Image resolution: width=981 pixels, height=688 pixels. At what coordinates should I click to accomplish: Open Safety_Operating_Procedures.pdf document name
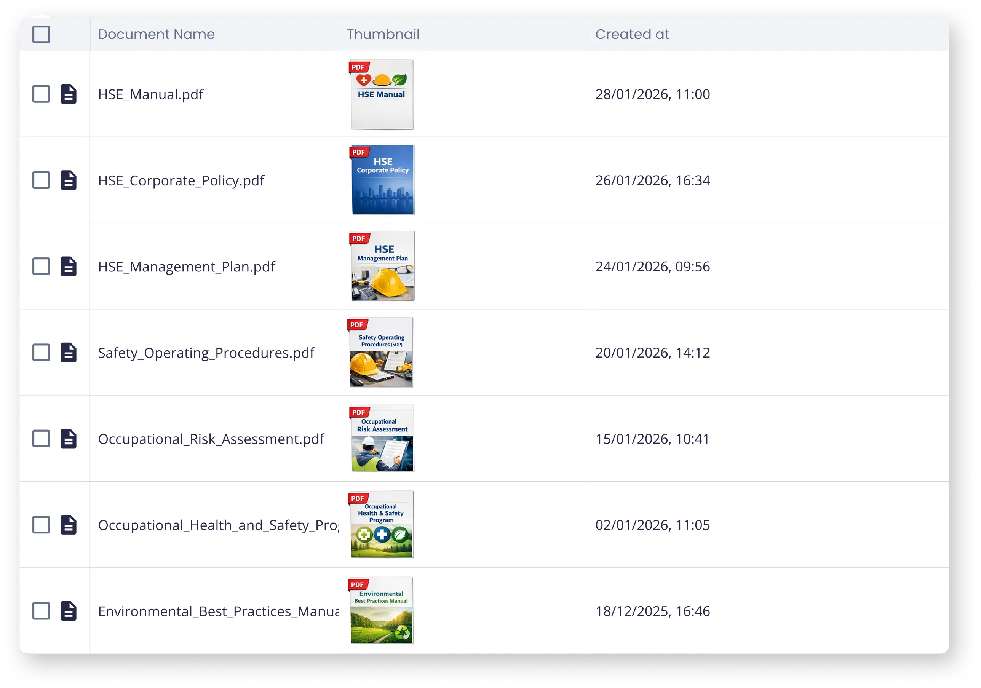click(x=206, y=353)
